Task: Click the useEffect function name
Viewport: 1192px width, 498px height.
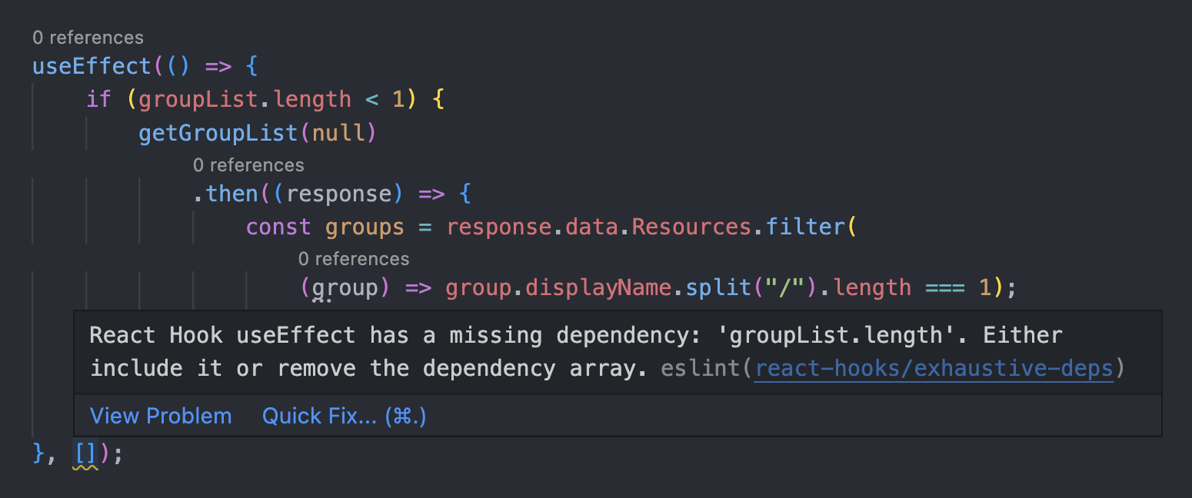Action: tap(92, 66)
